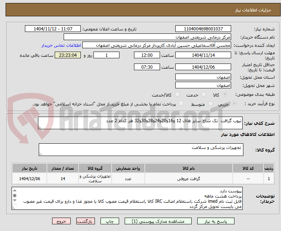The image size is (281, 231).
Task: Click price validity date 1404/12/06 field
Action: tap(203, 67)
